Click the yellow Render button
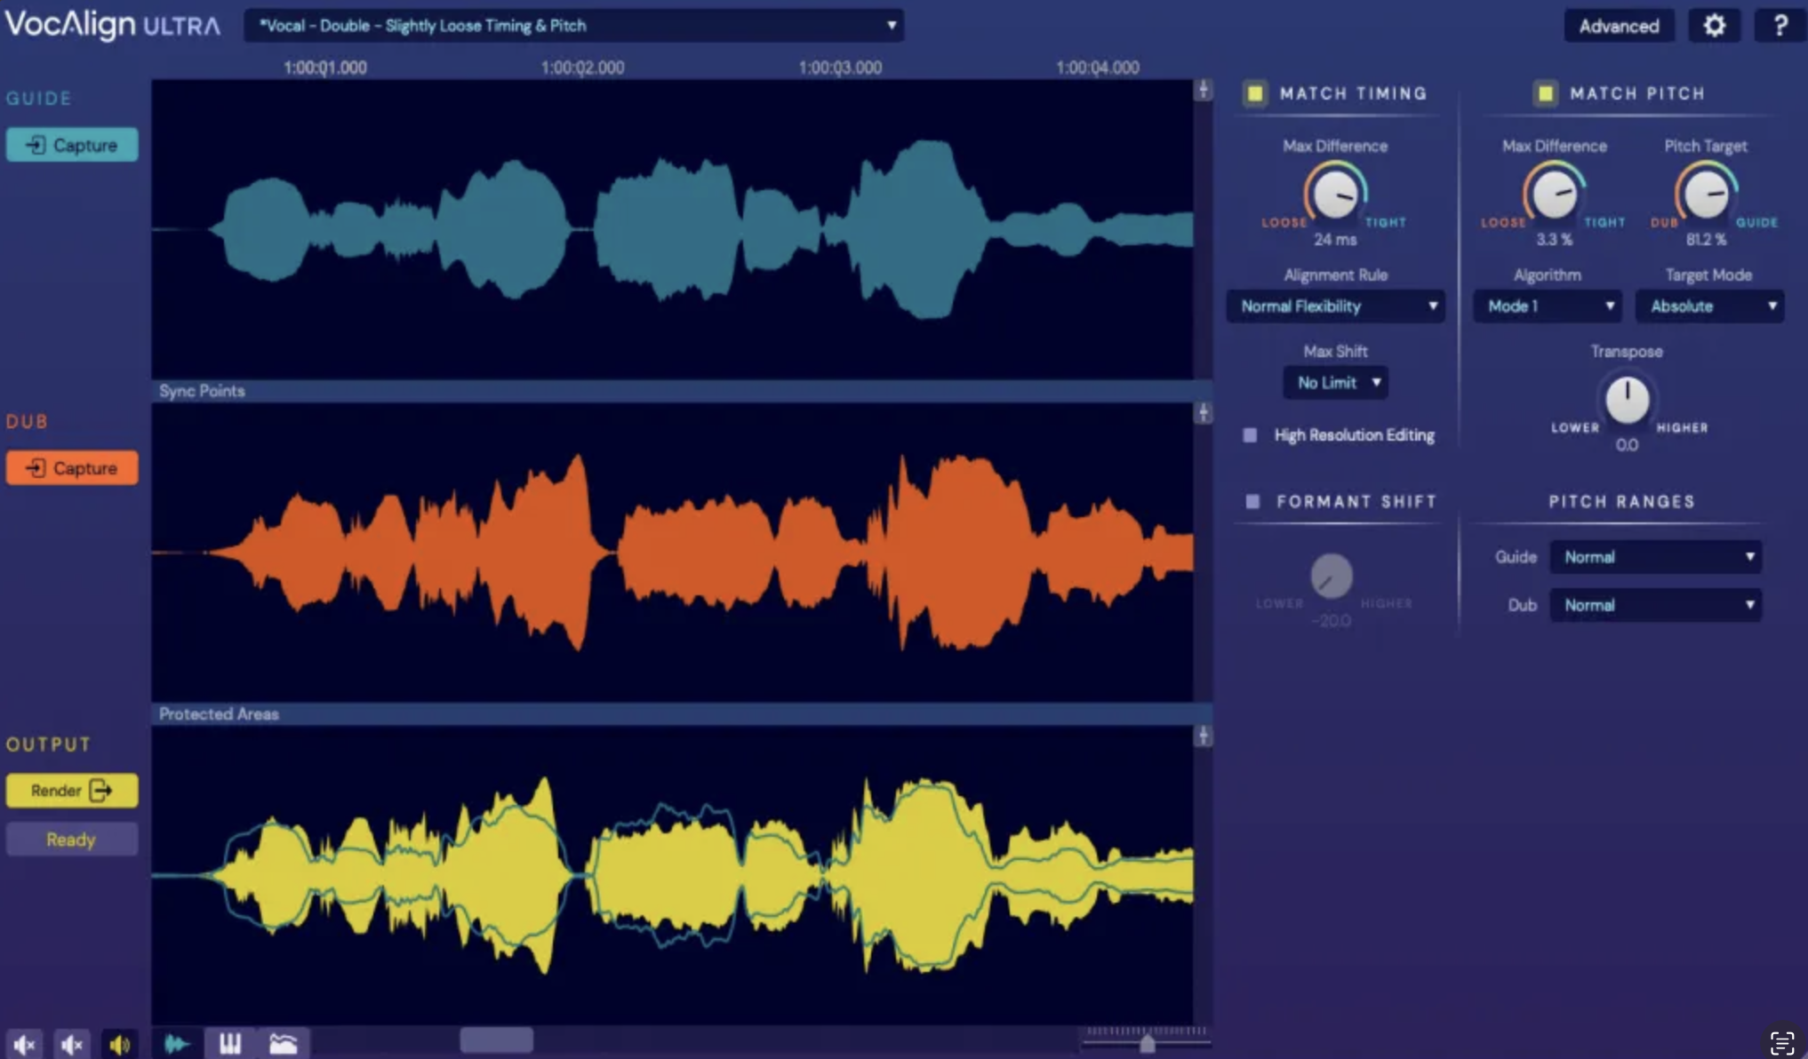 pos(72,791)
